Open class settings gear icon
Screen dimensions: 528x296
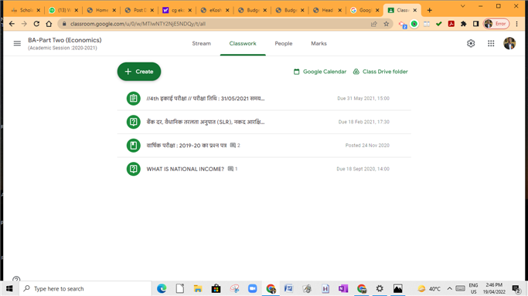tap(471, 43)
